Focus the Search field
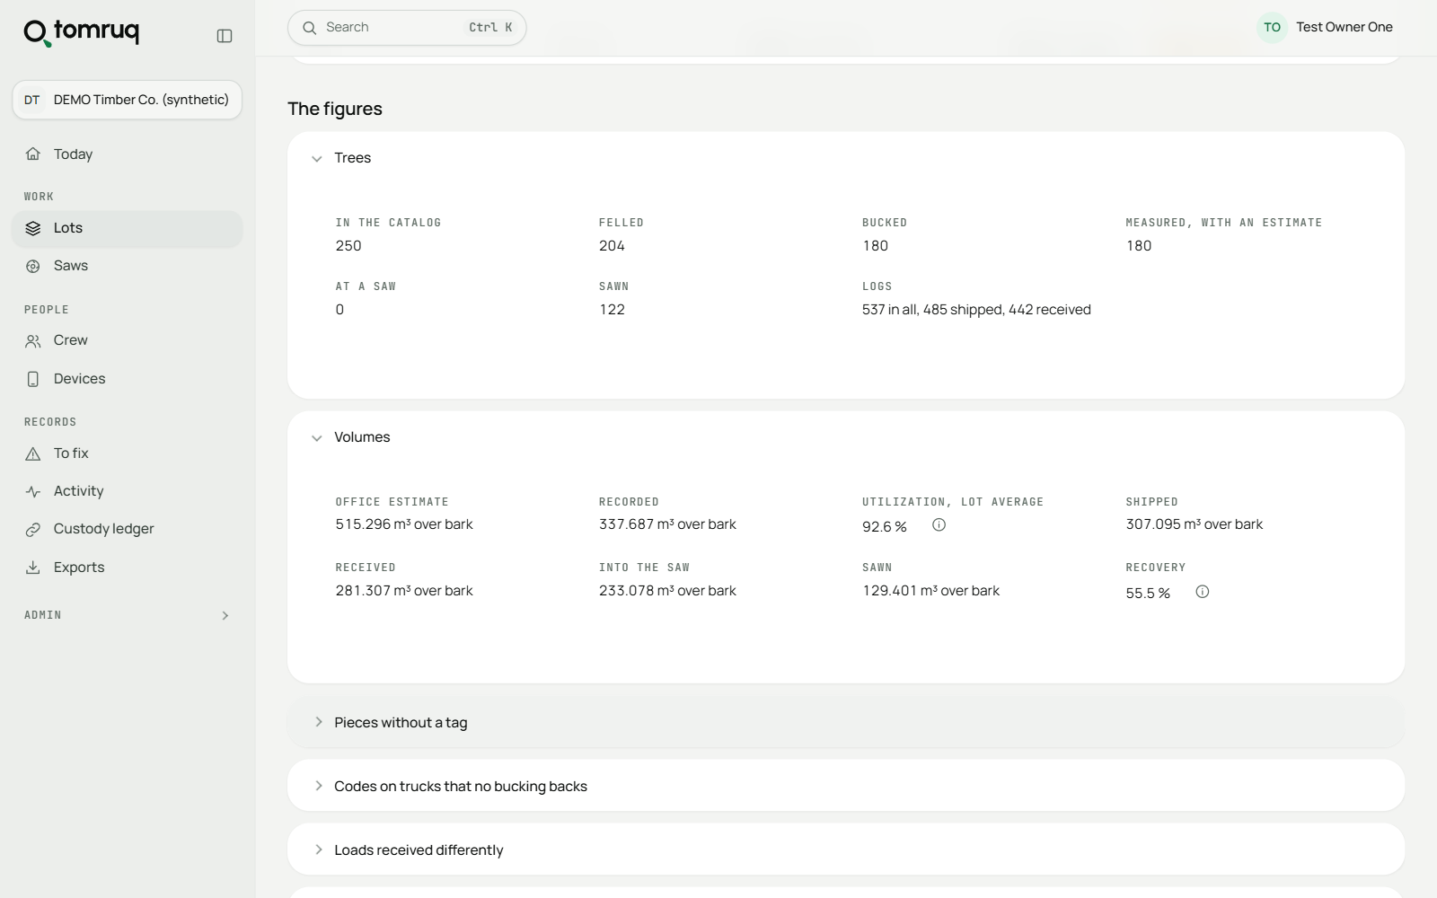 click(x=407, y=28)
